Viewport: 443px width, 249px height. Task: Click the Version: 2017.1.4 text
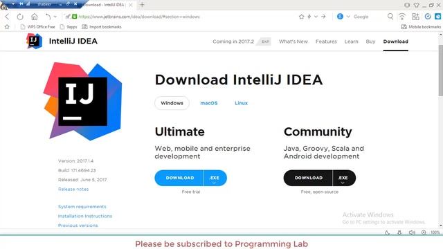pyautogui.click(x=75, y=161)
